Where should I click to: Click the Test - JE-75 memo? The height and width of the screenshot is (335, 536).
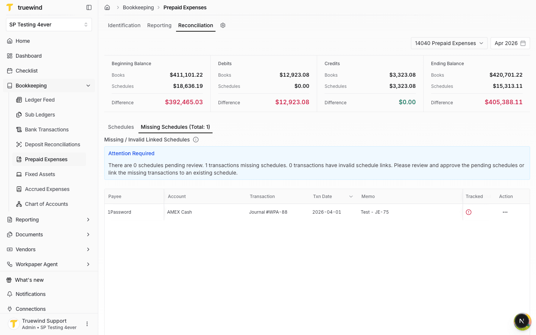coord(375,212)
